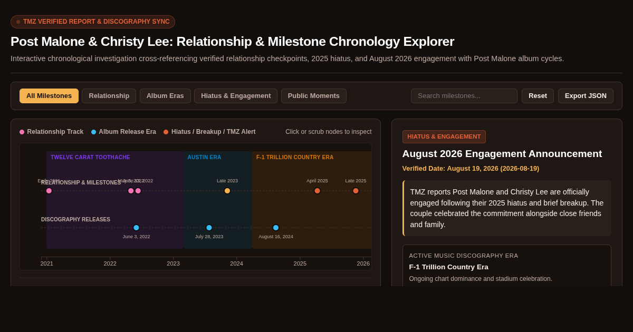Click the 'Click or scrub nodes to inspect' hint

pos(329,132)
